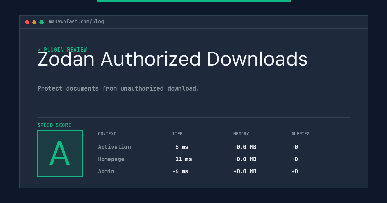Click the 'Homepage' row label
The width and height of the screenshot is (387, 203).
[x=111, y=159]
